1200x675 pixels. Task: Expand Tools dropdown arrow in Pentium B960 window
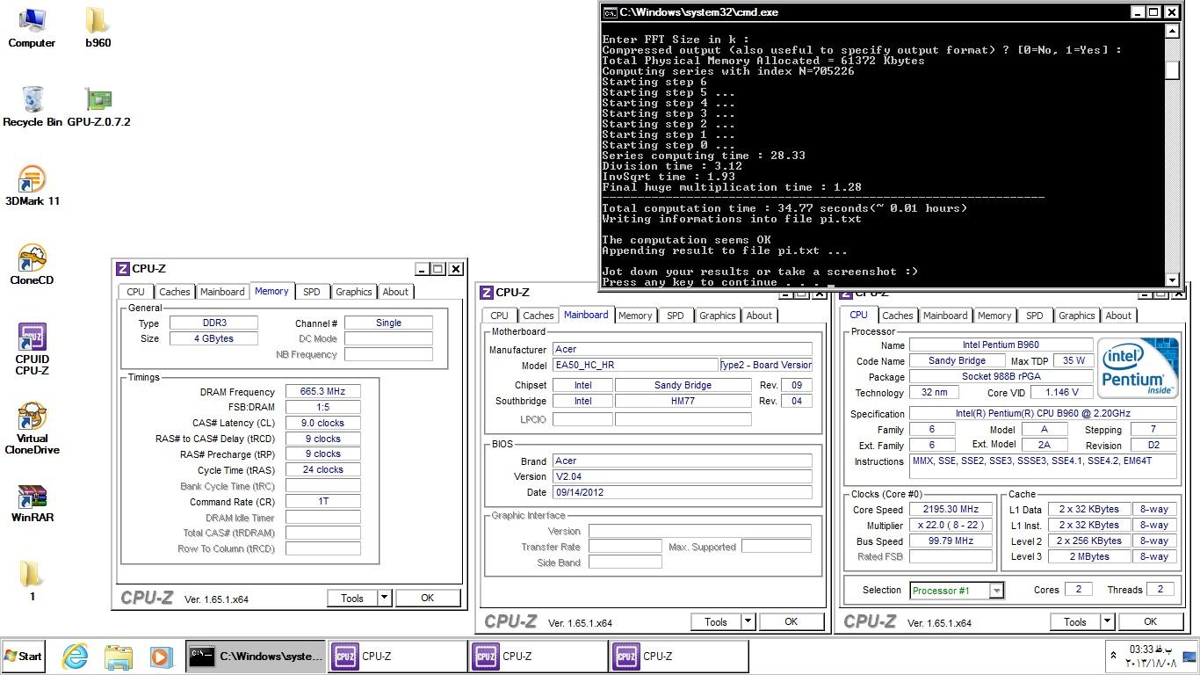[1107, 621]
